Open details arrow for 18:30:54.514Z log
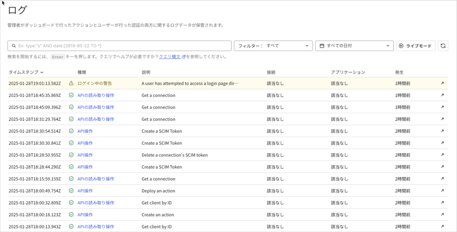This screenshot has width=457, height=232. 442,131
